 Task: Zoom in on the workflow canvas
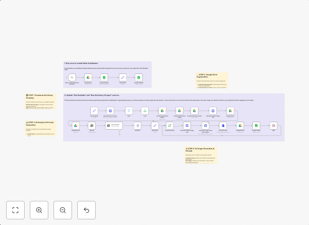(x=39, y=210)
